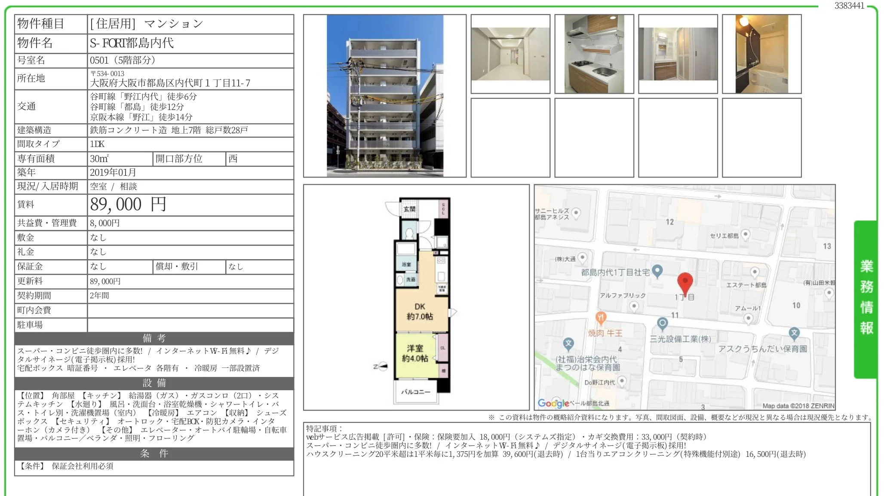This screenshot has width=884, height=496.
Task: Open the building exterior photo
Action: [x=384, y=96]
